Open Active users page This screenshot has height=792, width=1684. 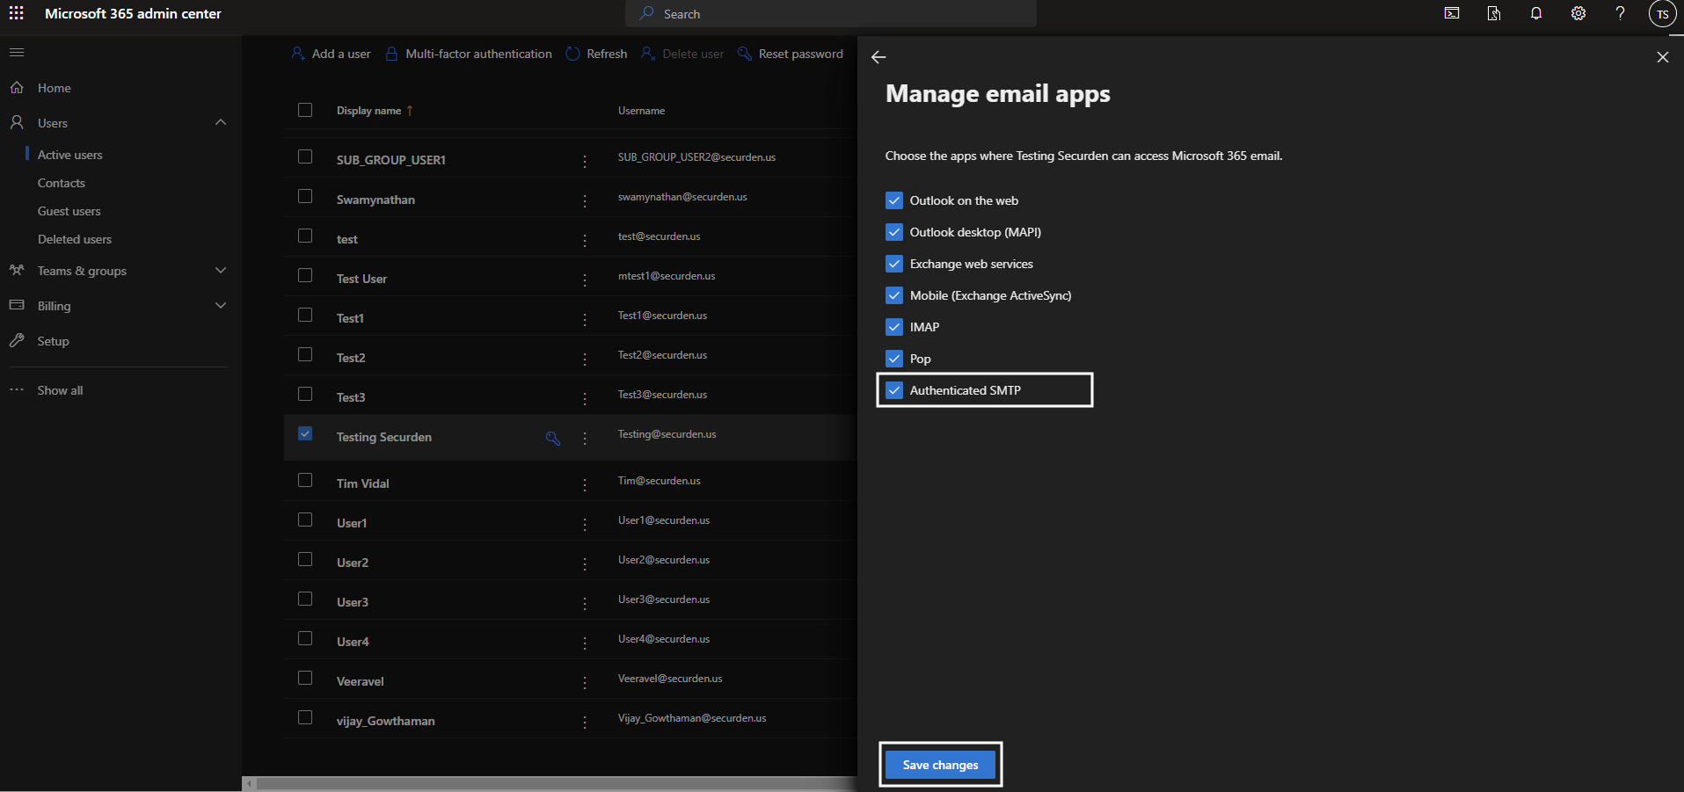[x=70, y=155]
